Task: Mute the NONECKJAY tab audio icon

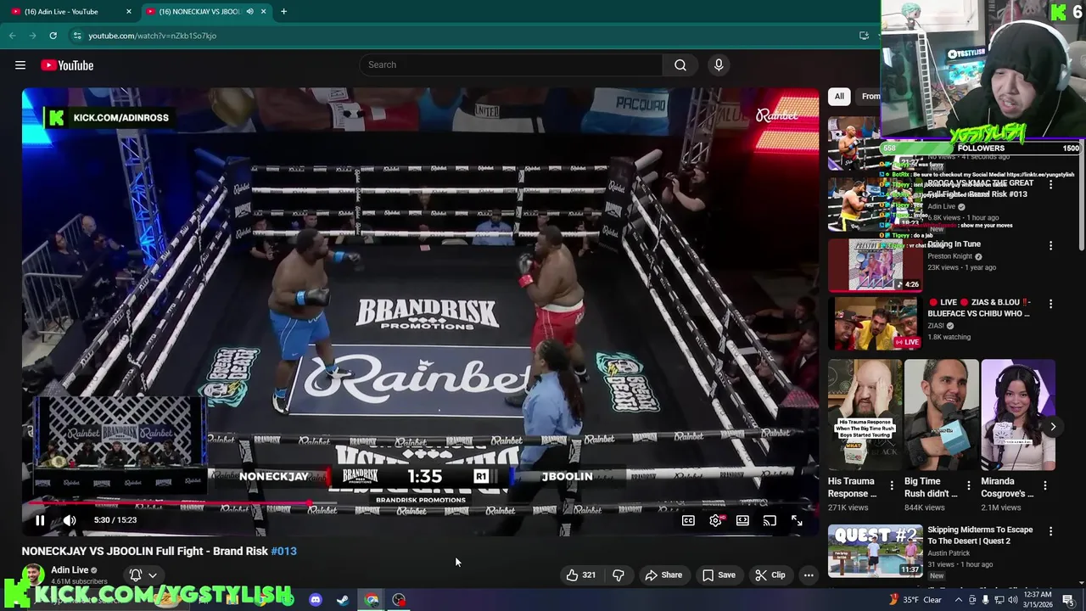Action: [x=249, y=12]
